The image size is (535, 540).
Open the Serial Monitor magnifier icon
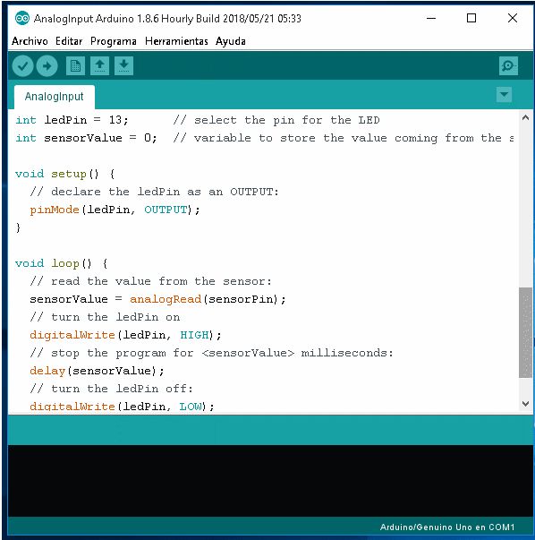(508, 65)
